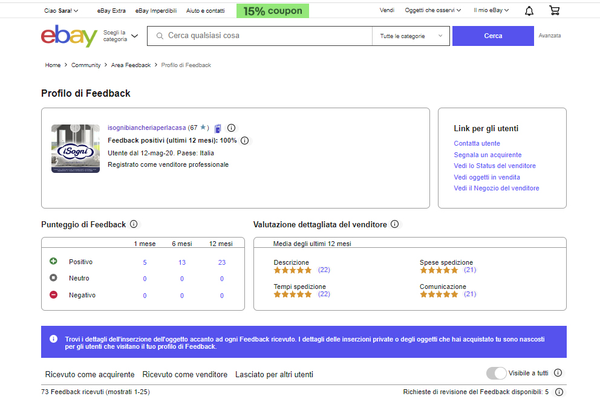Go to the eBay logo homepage

click(70, 36)
